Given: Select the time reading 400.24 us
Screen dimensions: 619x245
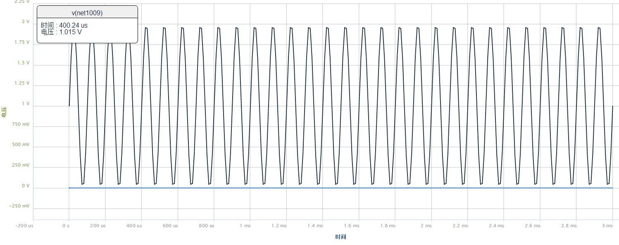Looking at the screenshot, I should [73, 26].
